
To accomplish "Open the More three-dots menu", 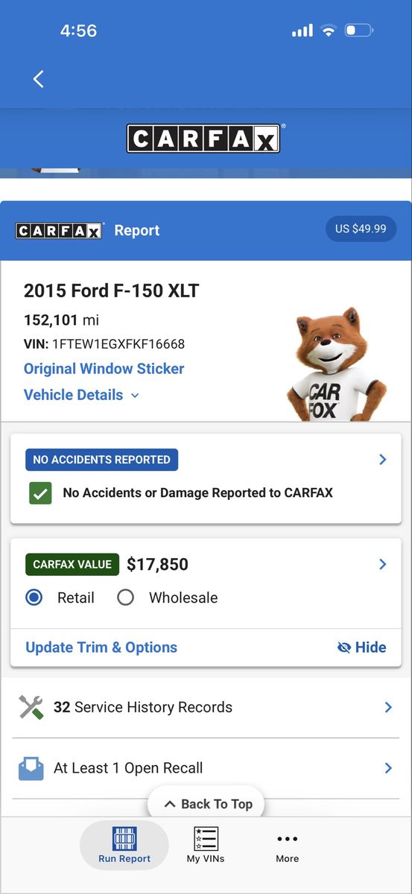I will tap(287, 839).
